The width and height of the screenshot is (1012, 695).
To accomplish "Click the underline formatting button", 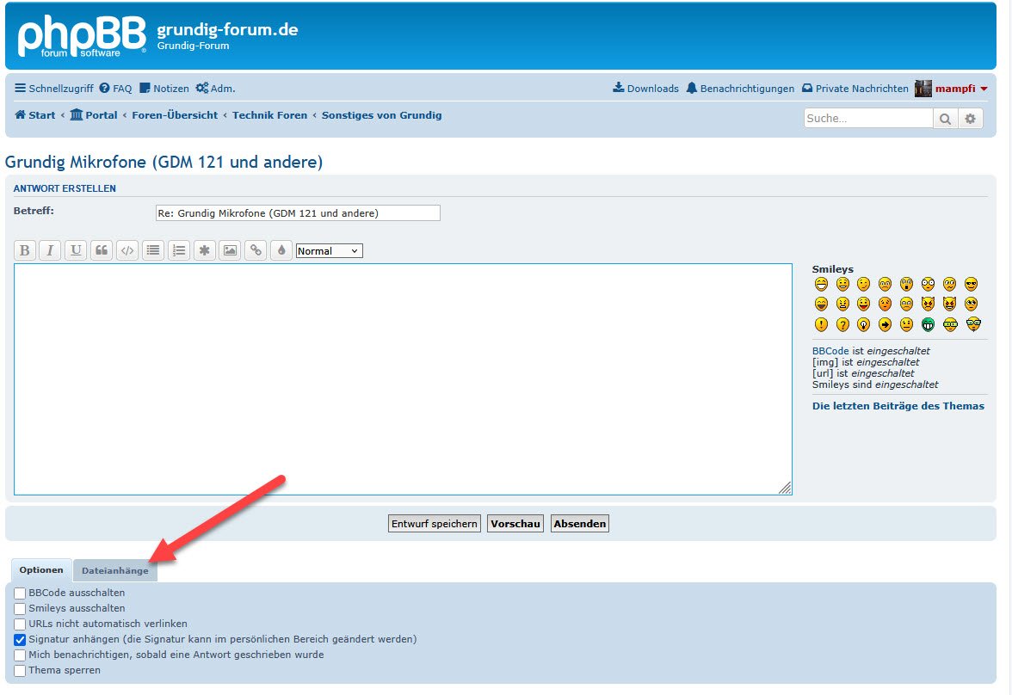I will point(76,250).
